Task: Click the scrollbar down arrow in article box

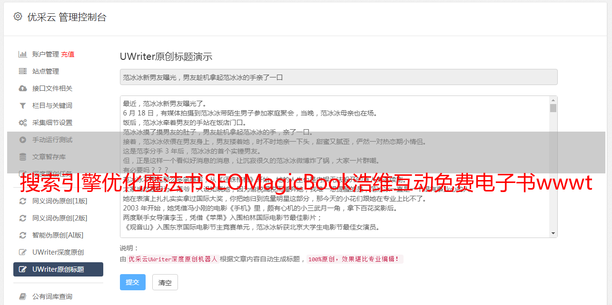Action: (553, 233)
